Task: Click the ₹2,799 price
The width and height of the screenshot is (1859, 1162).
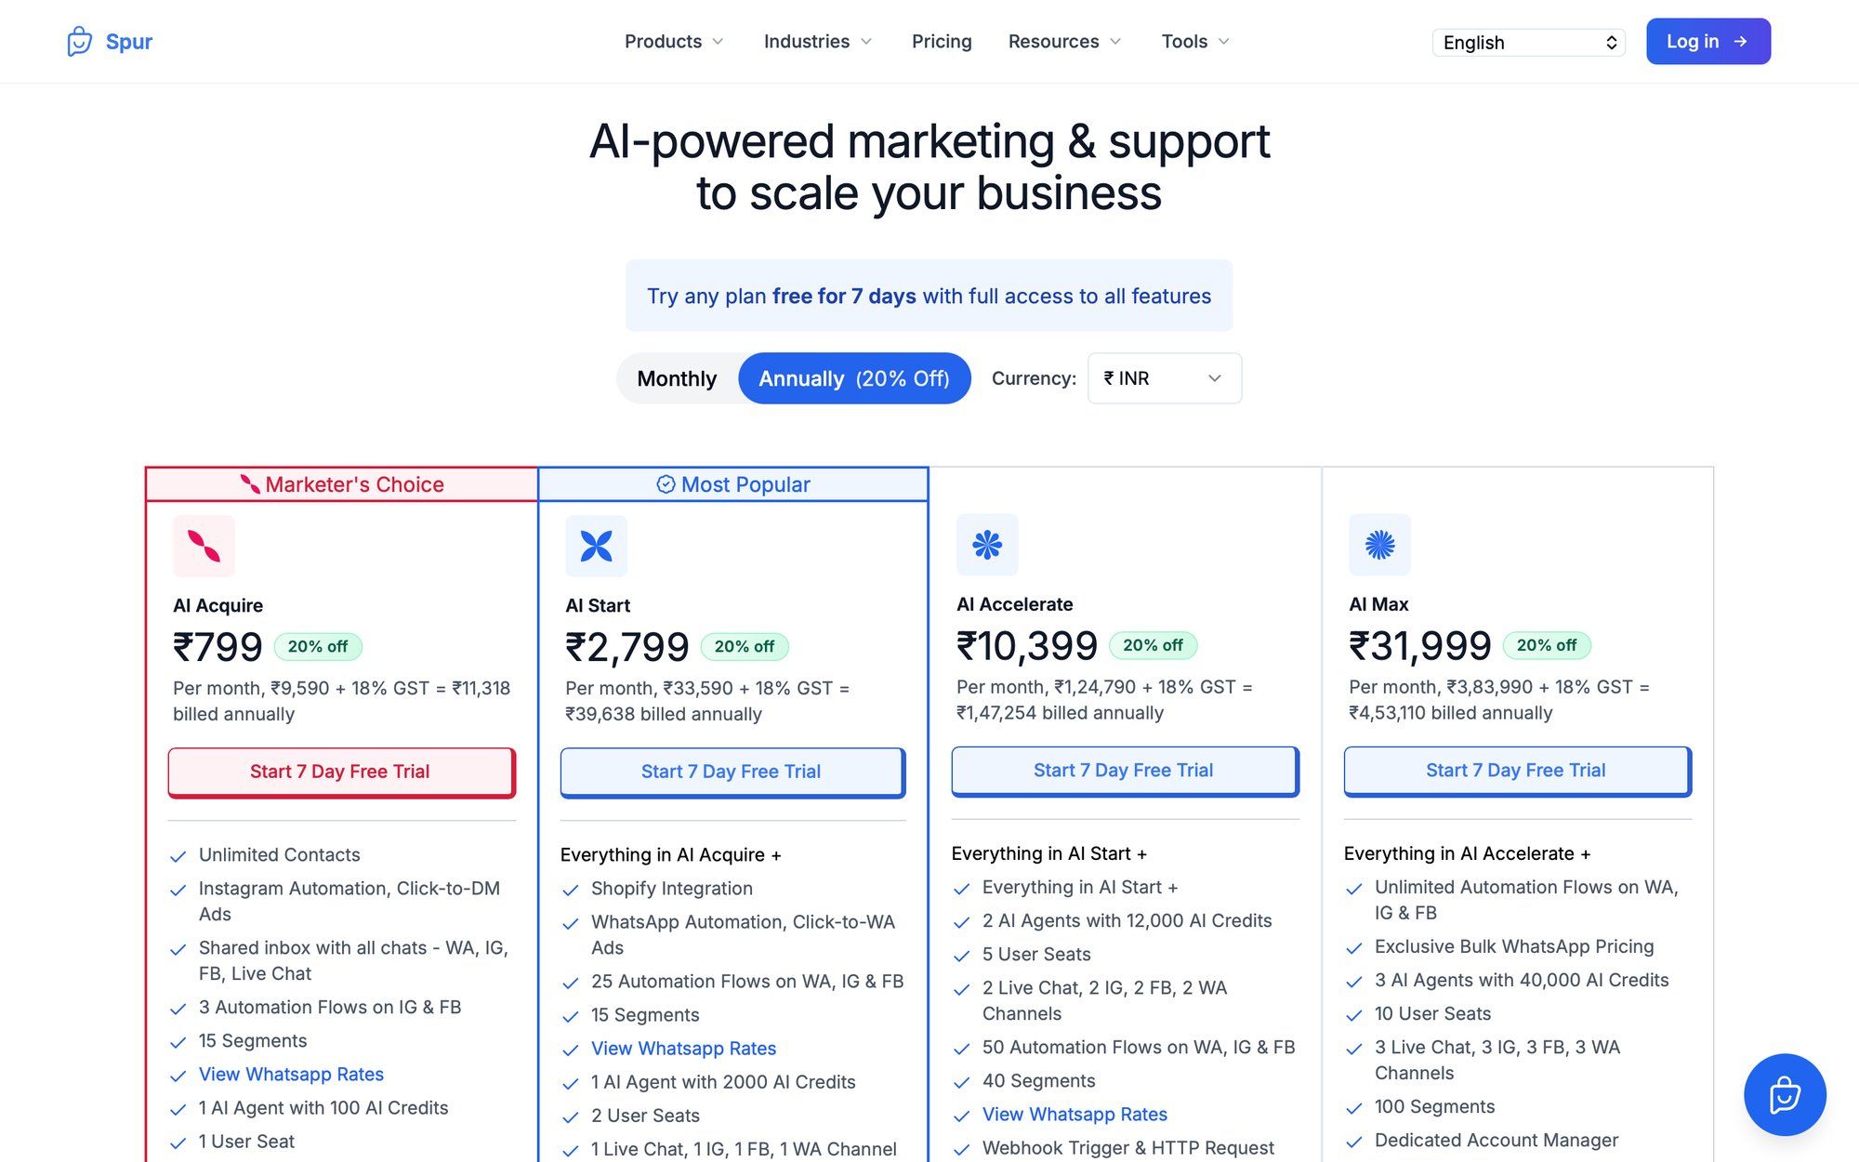Action: pos(627,647)
